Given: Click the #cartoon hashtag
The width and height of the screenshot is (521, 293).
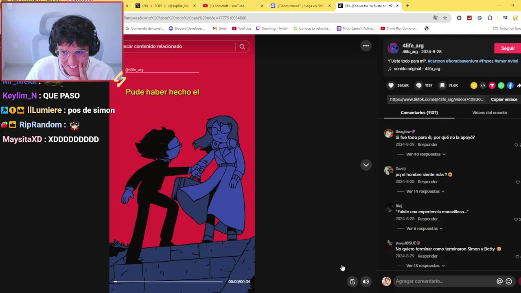Looking at the screenshot, I should click(x=436, y=61).
